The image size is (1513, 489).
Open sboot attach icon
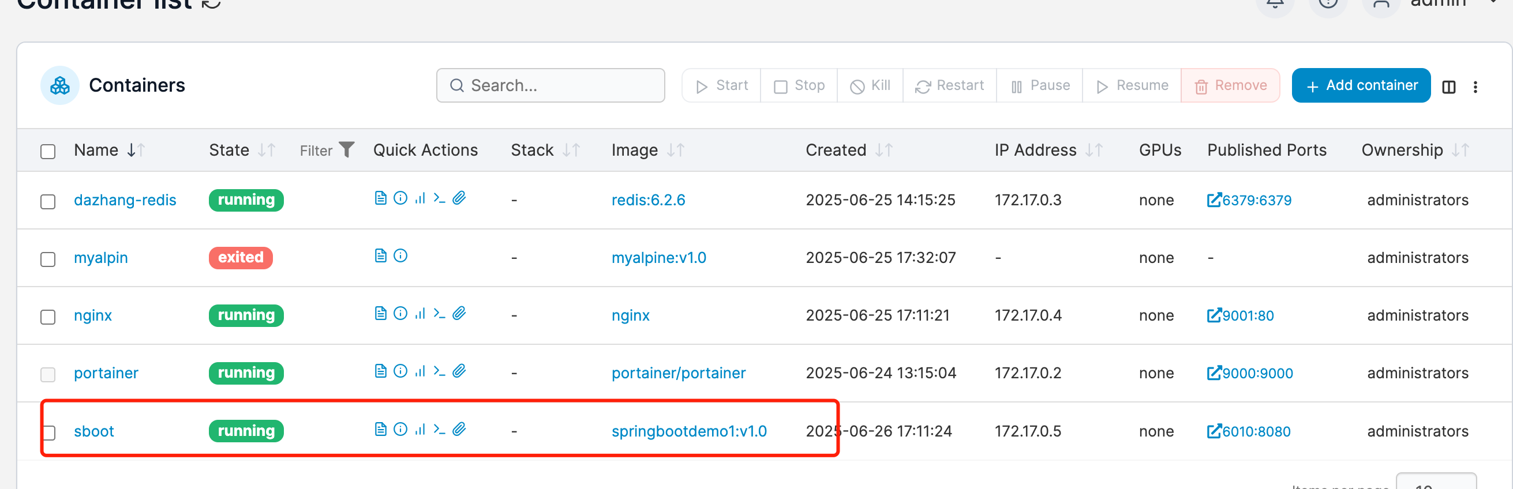(459, 430)
